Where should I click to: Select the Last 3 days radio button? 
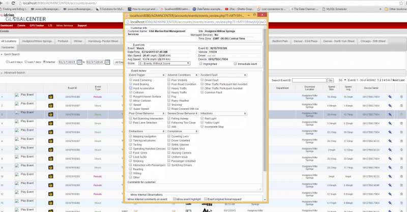pos(7,62)
